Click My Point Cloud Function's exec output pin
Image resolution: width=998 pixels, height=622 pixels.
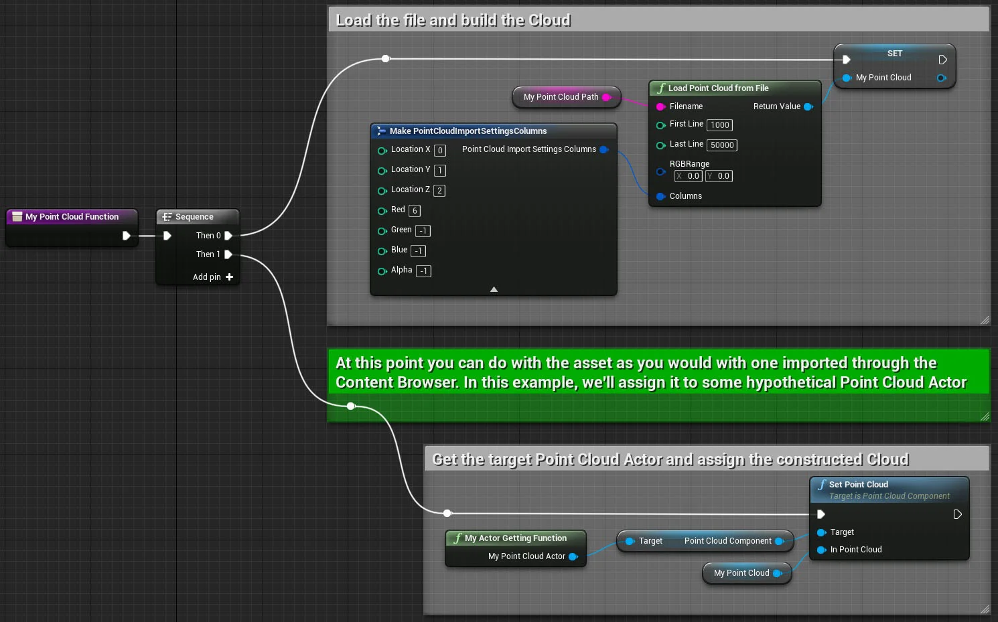127,236
